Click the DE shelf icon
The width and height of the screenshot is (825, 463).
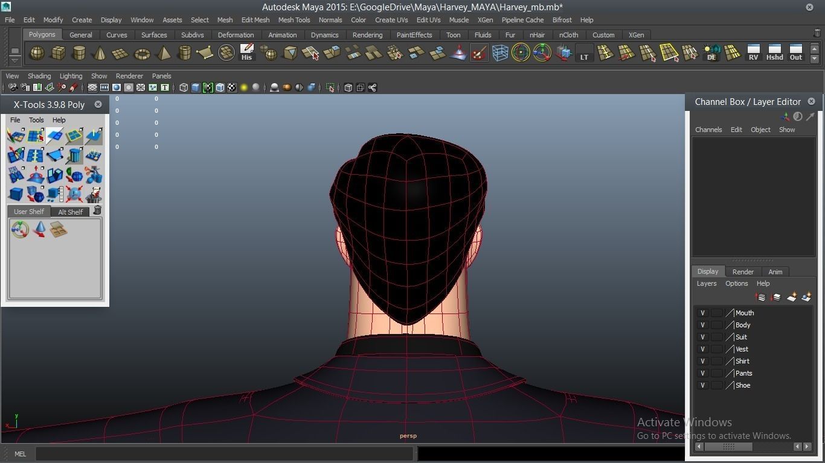pyautogui.click(x=711, y=53)
